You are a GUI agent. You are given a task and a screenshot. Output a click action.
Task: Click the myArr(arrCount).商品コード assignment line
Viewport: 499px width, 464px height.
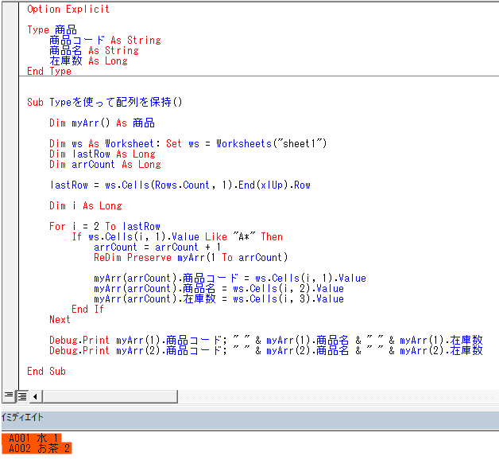click(230, 278)
